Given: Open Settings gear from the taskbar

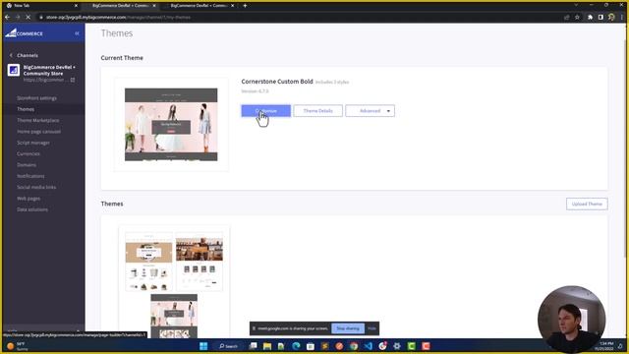Looking at the screenshot, I should (x=397, y=346).
